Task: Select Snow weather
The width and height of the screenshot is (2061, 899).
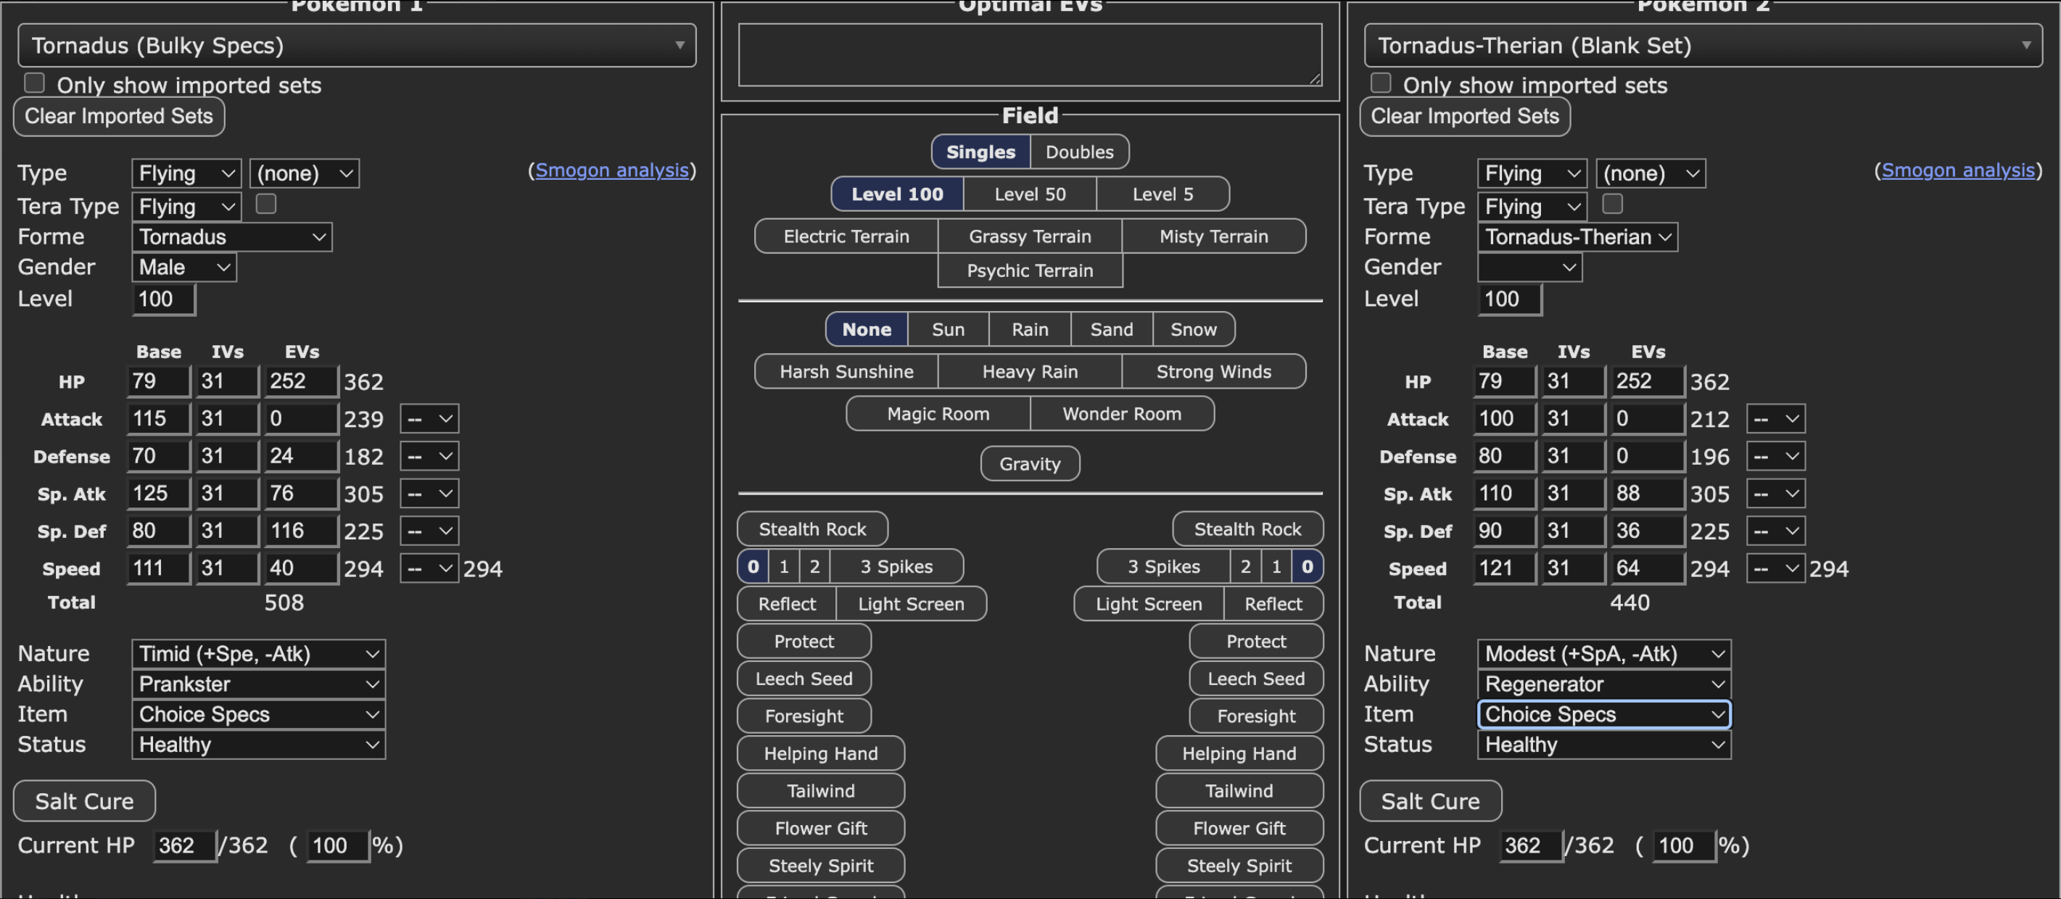Action: pyautogui.click(x=1194, y=330)
